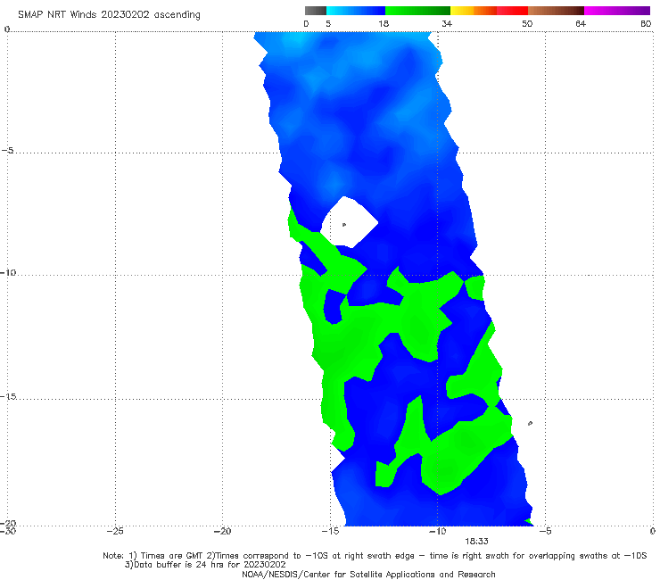Click the note line "Times are GMT"
This screenshot has height=580, width=660.
[172, 556]
